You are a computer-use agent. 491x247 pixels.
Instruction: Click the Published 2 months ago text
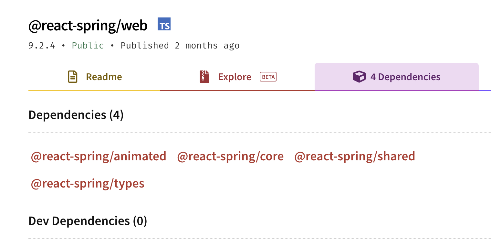[180, 46]
